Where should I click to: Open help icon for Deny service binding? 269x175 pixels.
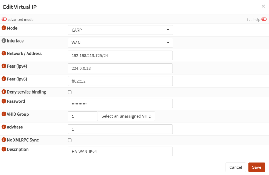(x=4, y=92)
